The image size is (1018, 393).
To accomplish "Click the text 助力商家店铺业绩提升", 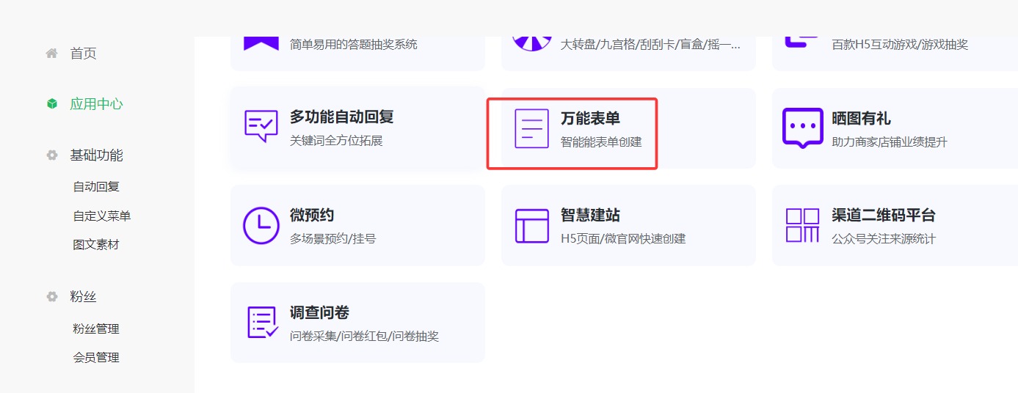I will (x=890, y=142).
